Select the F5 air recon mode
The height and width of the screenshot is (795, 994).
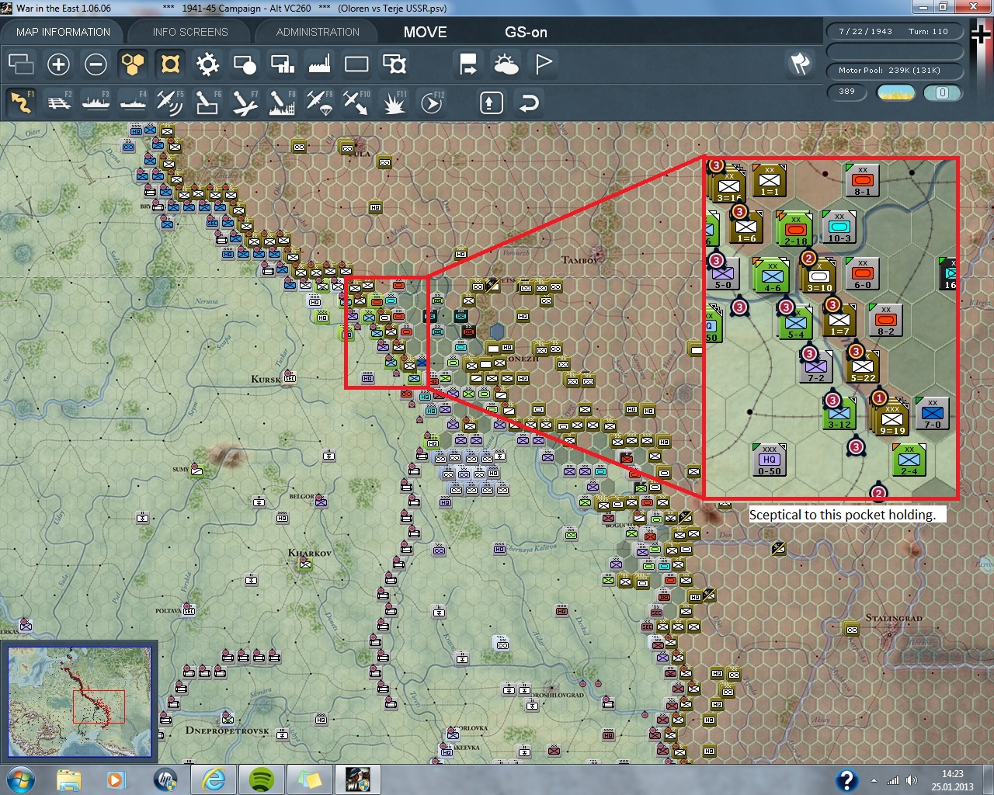coord(170,102)
